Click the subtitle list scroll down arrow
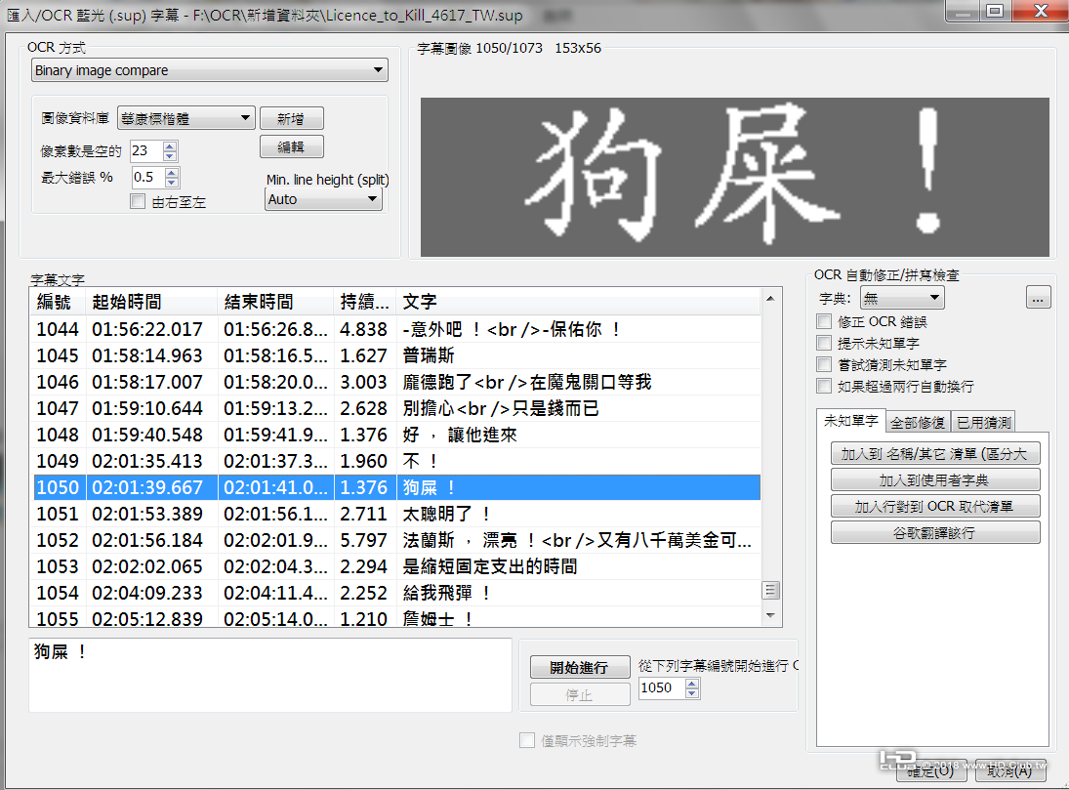The width and height of the screenshot is (1069, 790). pyautogui.click(x=770, y=615)
